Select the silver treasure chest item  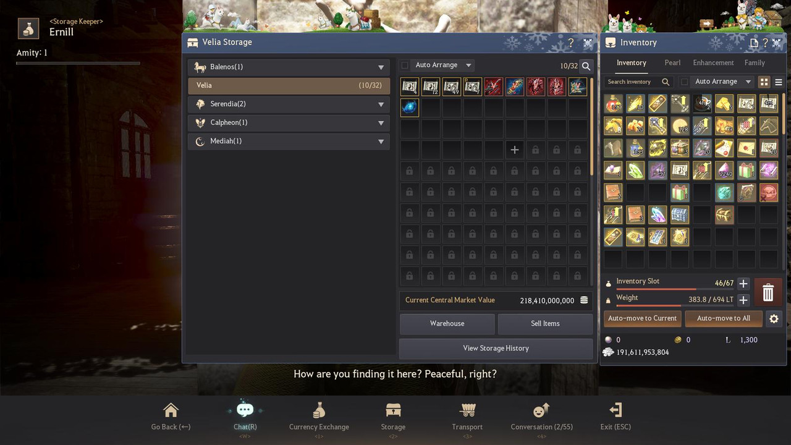click(680, 215)
